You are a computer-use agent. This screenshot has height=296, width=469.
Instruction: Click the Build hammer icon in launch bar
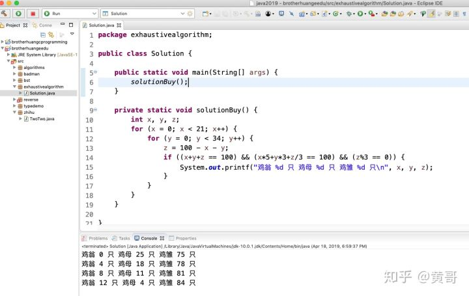point(5,14)
